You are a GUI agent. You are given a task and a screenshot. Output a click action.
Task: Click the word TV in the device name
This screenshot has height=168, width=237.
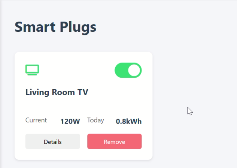point(83,92)
